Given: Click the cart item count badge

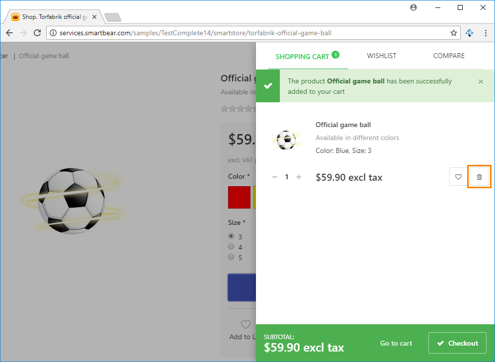Looking at the screenshot, I should (x=335, y=55).
